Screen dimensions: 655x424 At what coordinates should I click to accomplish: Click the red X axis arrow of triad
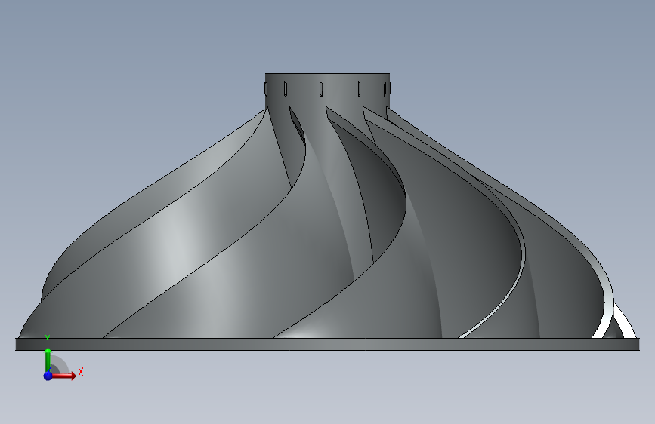pos(63,376)
